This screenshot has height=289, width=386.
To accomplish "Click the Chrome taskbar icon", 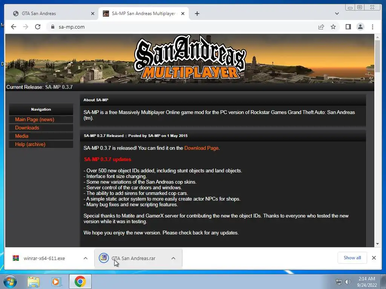I will (80, 281).
